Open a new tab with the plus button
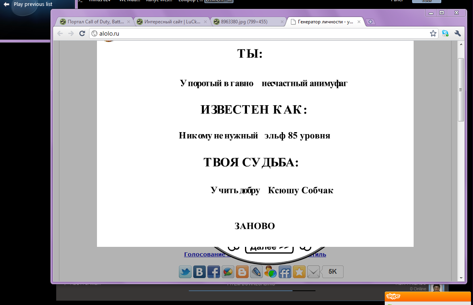Screen dimensions: 473x305 [370, 22]
